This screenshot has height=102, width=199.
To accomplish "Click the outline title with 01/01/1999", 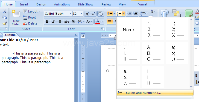I will pos(19,40).
